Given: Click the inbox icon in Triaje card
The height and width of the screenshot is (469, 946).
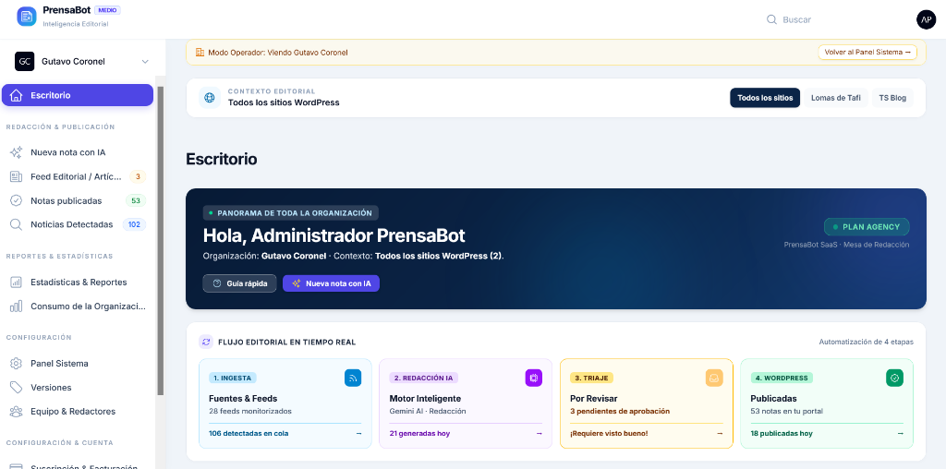Looking at the screenshot, I should [714, 378].
